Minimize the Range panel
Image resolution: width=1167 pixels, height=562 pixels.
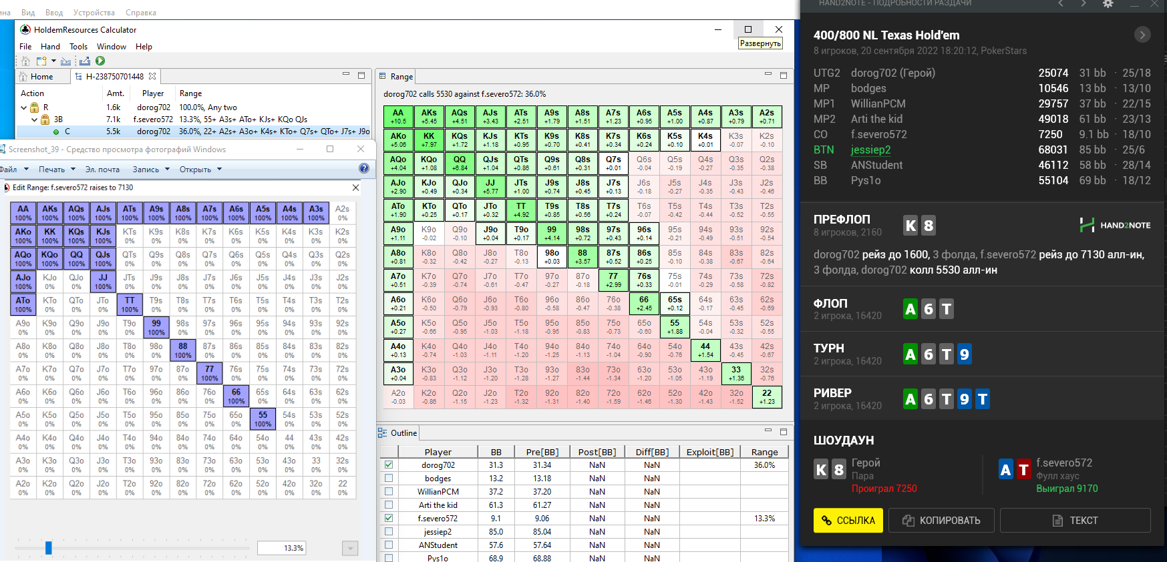[768, 75]
